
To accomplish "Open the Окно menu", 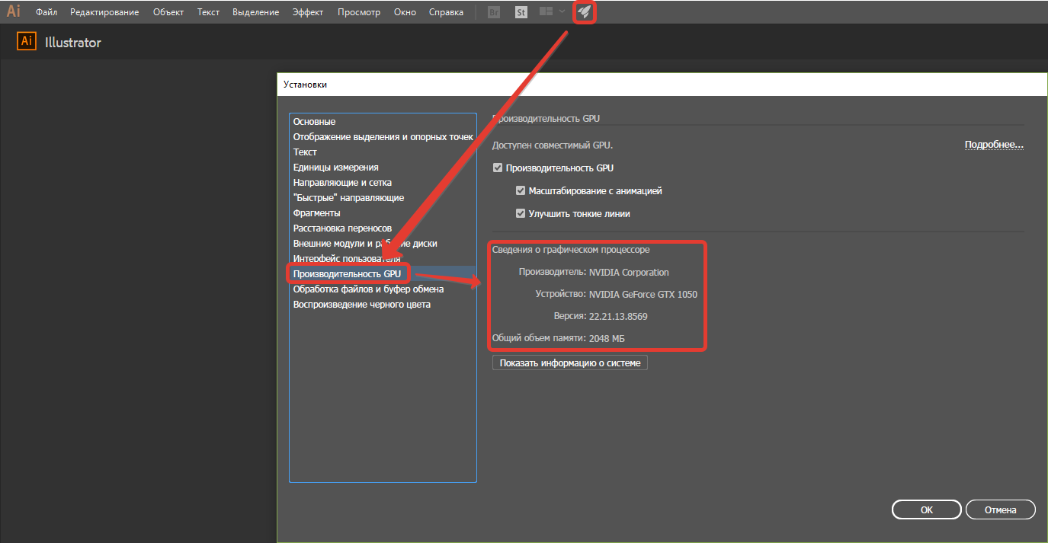I will (405, 12).
